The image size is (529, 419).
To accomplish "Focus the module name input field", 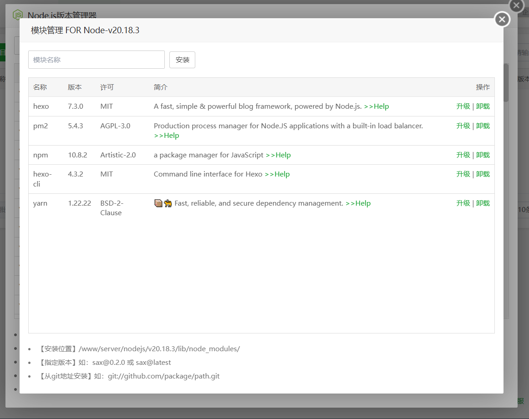I will pos(97,60).
